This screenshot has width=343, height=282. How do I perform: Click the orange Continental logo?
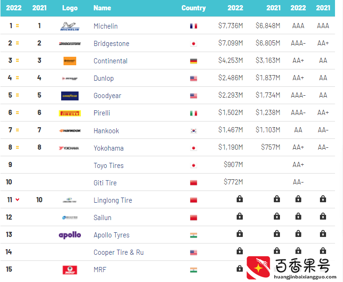click(70, 61)
